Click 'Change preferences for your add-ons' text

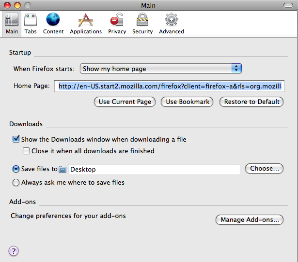click(68, 216)
